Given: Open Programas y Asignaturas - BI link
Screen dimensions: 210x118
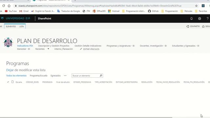Looking at the screenshot, I should [x=120, y=46].
